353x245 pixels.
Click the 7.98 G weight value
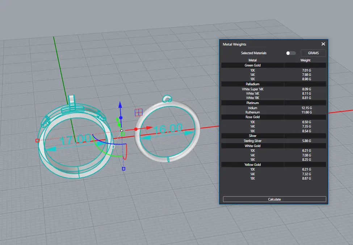pyautogui.click(x=307, y=75)
